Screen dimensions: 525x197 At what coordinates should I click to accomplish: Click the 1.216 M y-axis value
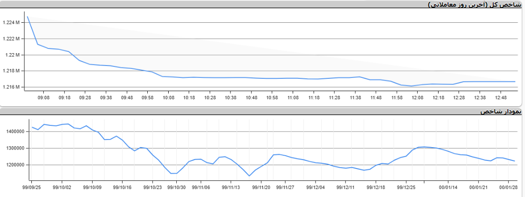click(11, 87)
